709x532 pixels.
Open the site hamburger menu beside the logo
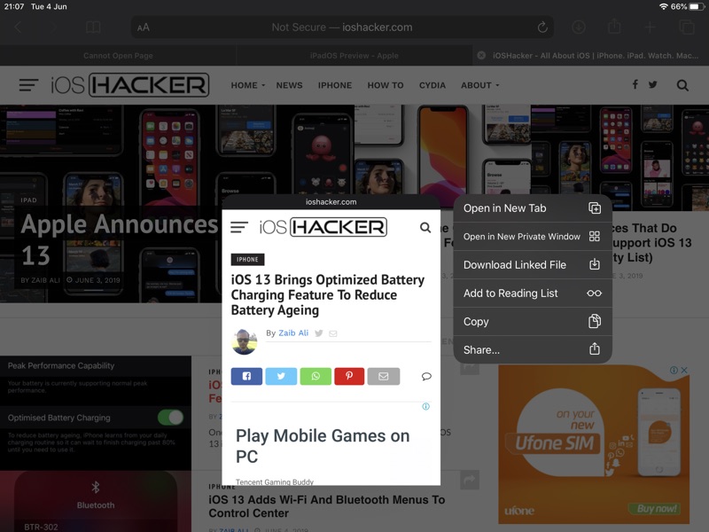click(28, 85)
